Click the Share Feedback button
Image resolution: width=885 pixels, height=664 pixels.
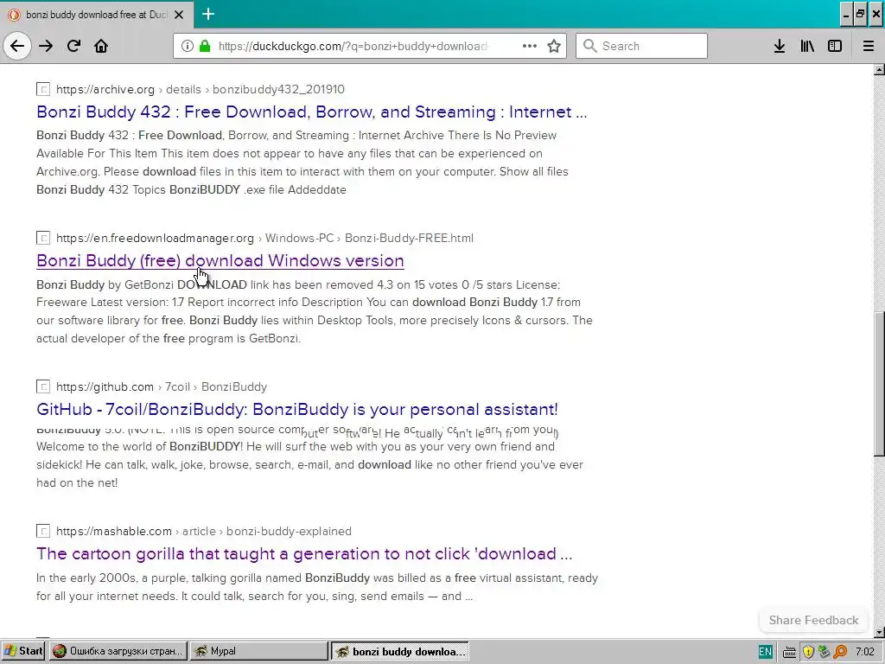pyautogui.click(x=813, y=620)
